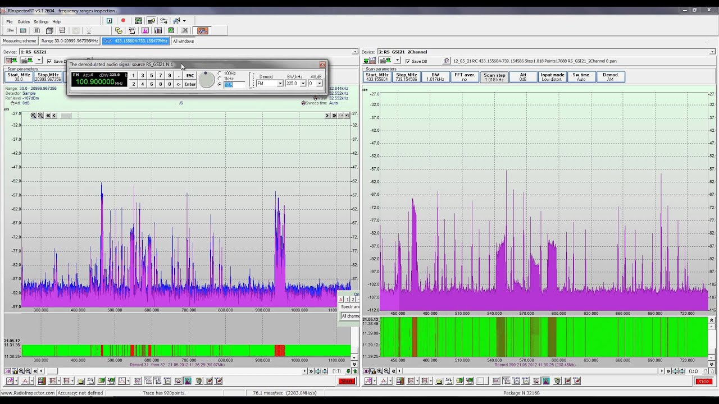Click the Stop,MHz 739.154586 parameter button
719x404 pixels.
406,77
